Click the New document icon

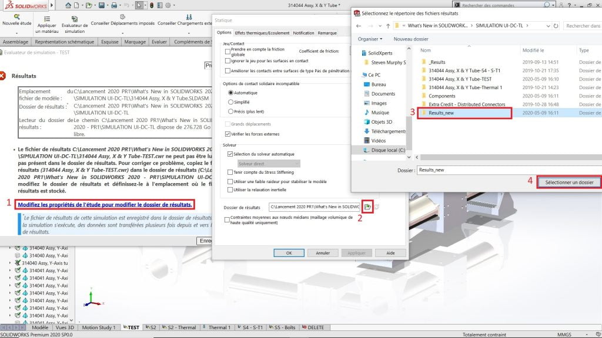pyautogui.click(x=76, y=5)
